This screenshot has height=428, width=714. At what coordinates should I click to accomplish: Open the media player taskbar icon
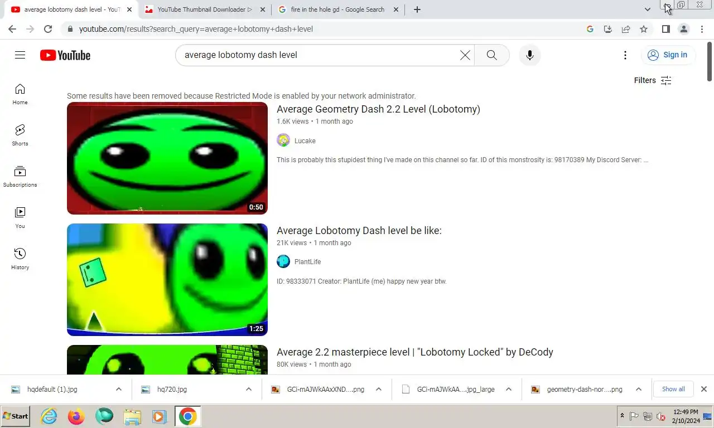pos(159,416)
